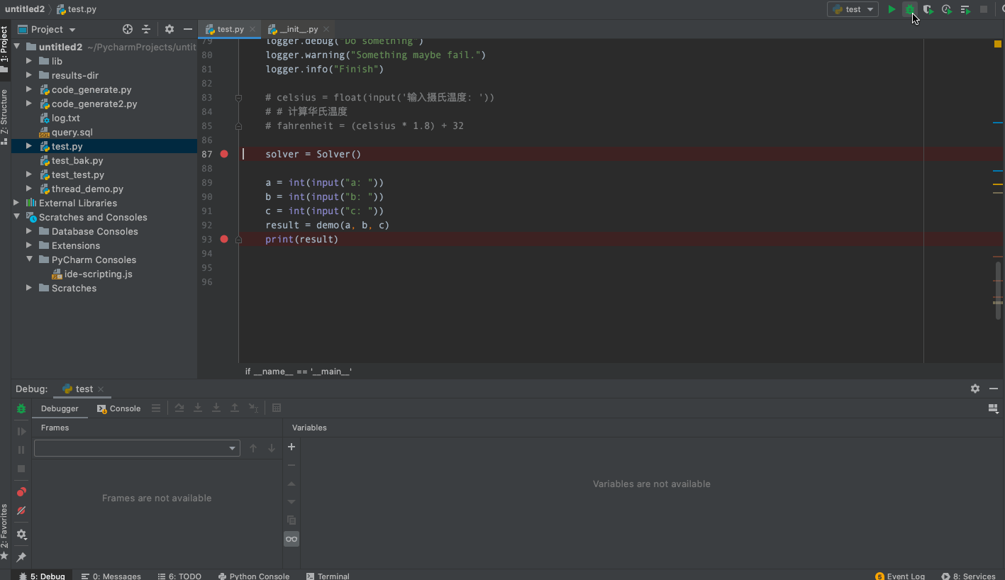Open debug settings gear in left sidebar
This screenshot has height=580, width=1005.
pyautogui.click(x=21, y=534)
